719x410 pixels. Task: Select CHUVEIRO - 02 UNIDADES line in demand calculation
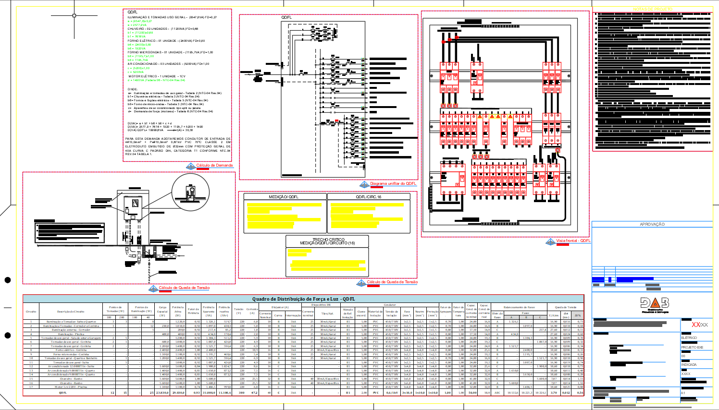(x=163, y=29)
